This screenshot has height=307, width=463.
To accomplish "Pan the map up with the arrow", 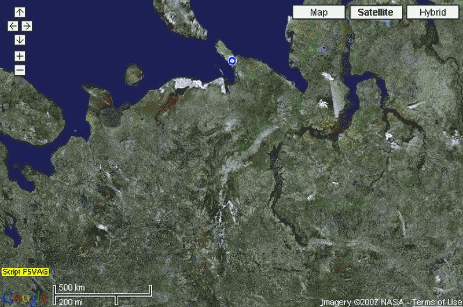I will coord(20,12).
